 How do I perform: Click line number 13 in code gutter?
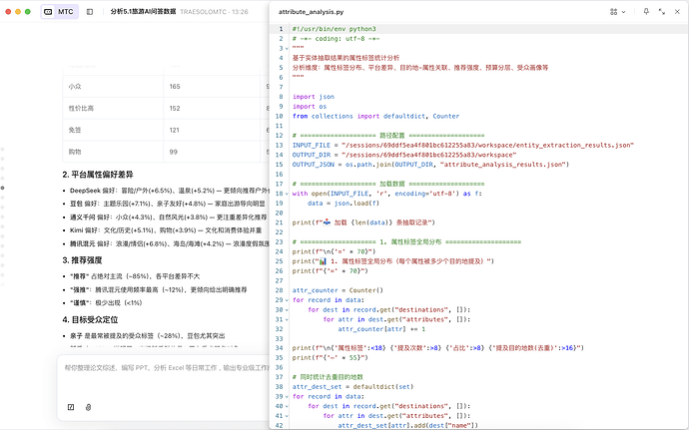[280, 145]
